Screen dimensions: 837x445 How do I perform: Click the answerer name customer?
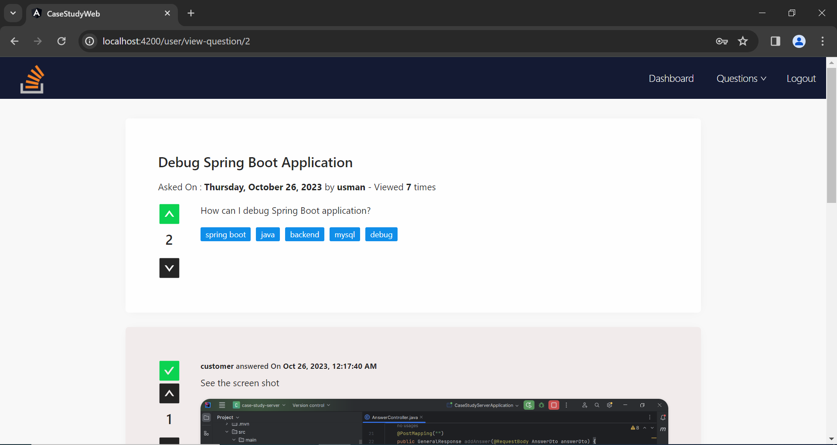[x=217, y=366]
